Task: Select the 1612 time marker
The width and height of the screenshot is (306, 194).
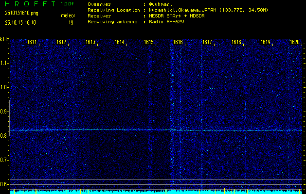Action: pos(61,42)
